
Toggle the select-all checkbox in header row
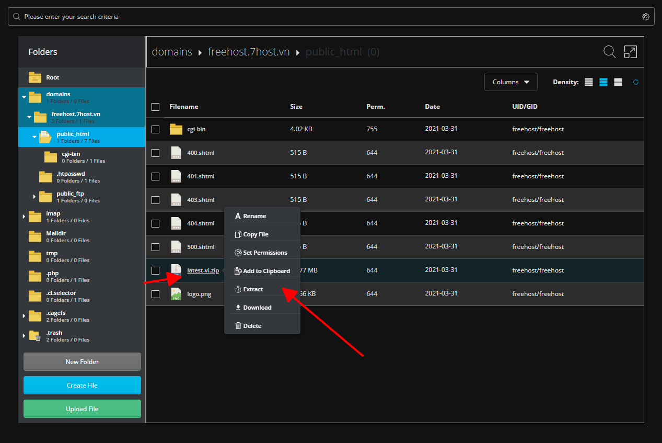pyautogui.click(x=155, y=107)
